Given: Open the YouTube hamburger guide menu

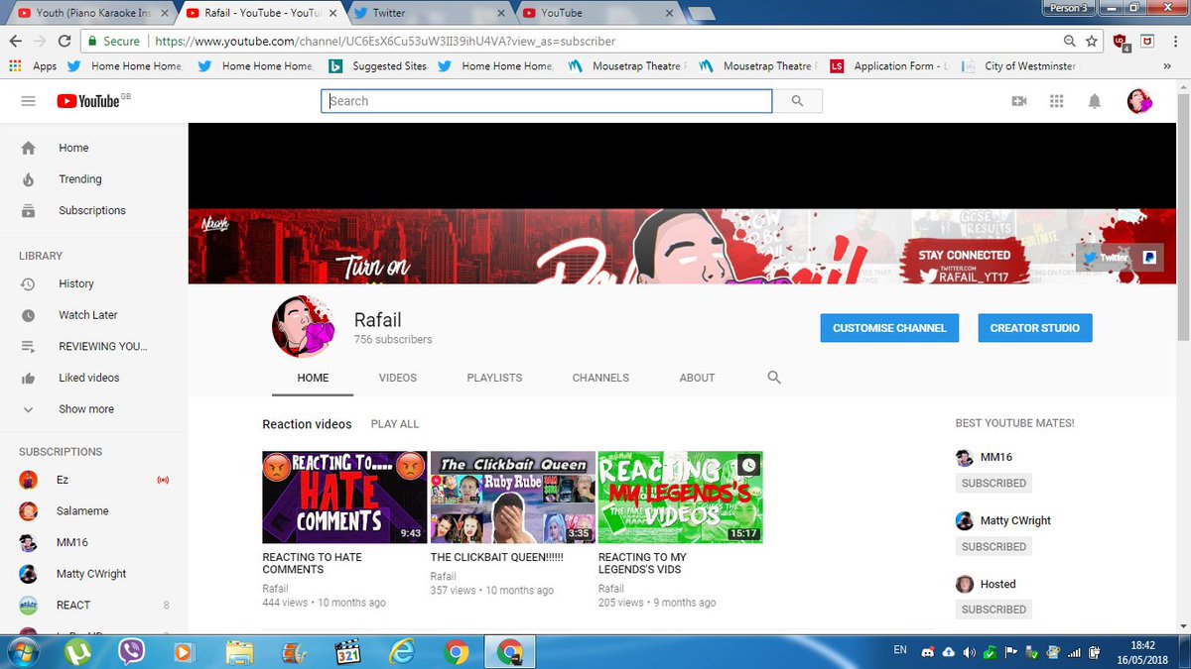Looking at the screenshot, I should pyautogui.click(x=28, y=101).
